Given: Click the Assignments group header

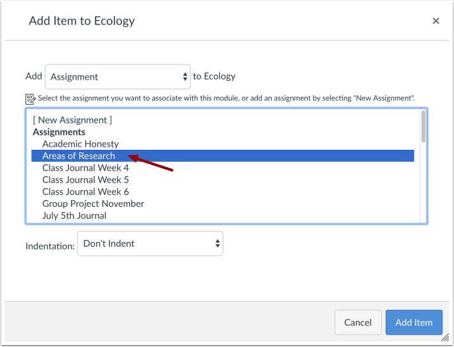Looking at the screenshot, I should [59, 132].
